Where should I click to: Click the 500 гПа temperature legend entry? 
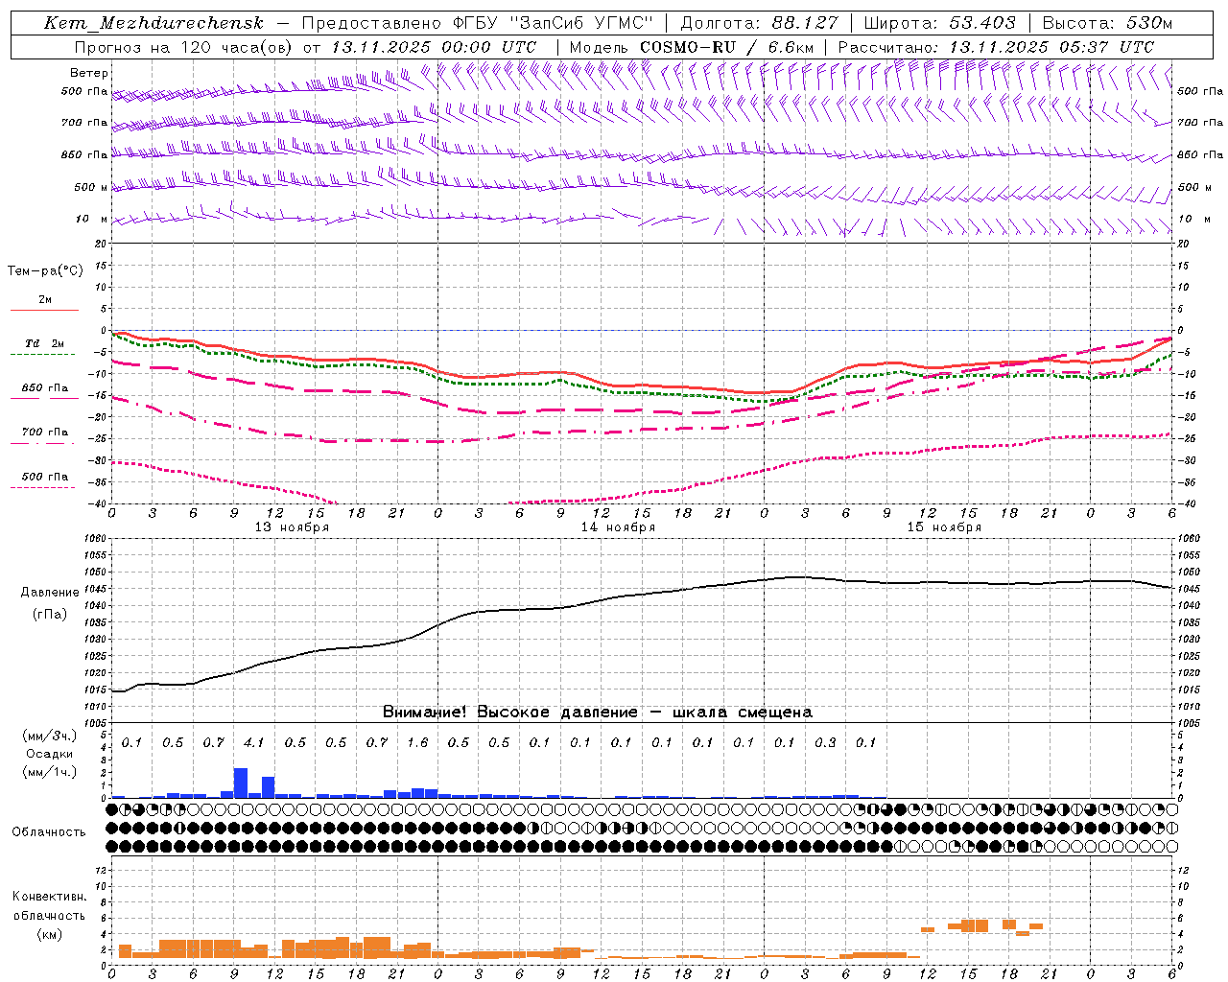[x=44, y=479]
